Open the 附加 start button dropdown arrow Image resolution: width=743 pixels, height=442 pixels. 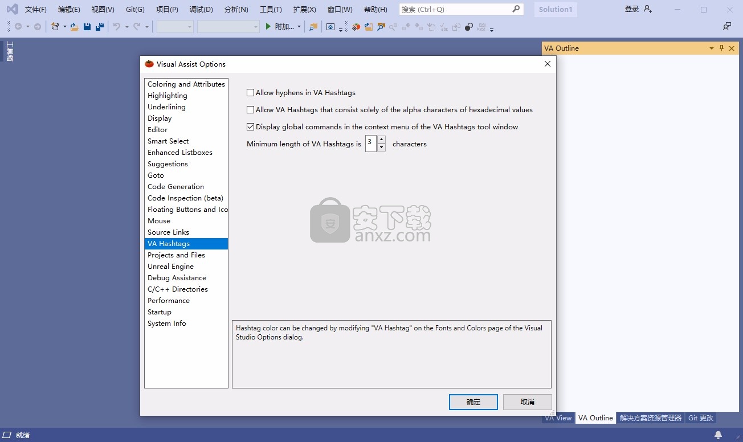(299, 27)
